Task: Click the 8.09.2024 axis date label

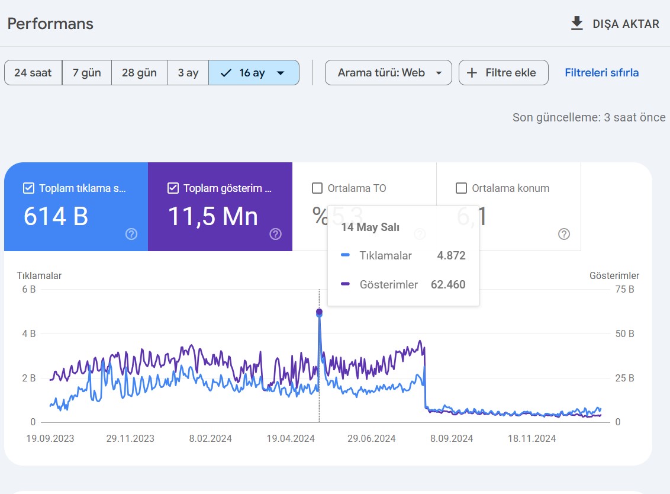Action: tap(452, 438)
